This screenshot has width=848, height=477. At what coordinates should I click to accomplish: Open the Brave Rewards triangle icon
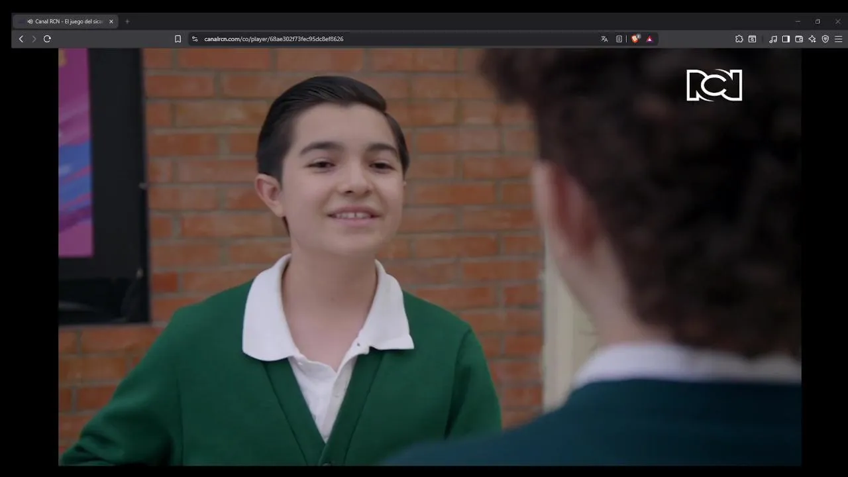click(x=649, y=39)
